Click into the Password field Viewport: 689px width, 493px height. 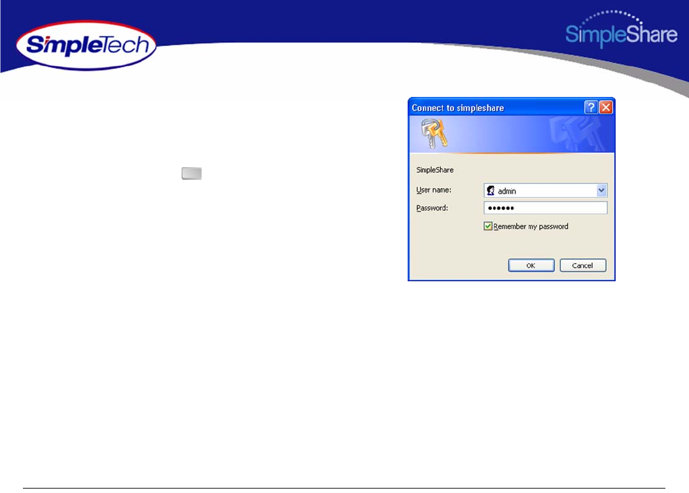(x=545, y=208)
